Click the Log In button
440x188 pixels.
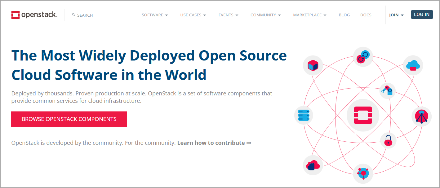coord(422,15)
